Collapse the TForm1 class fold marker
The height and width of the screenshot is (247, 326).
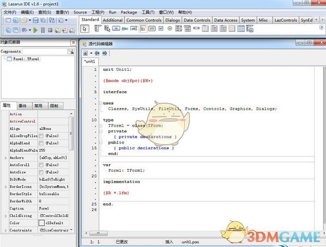(x=101, y=125)
